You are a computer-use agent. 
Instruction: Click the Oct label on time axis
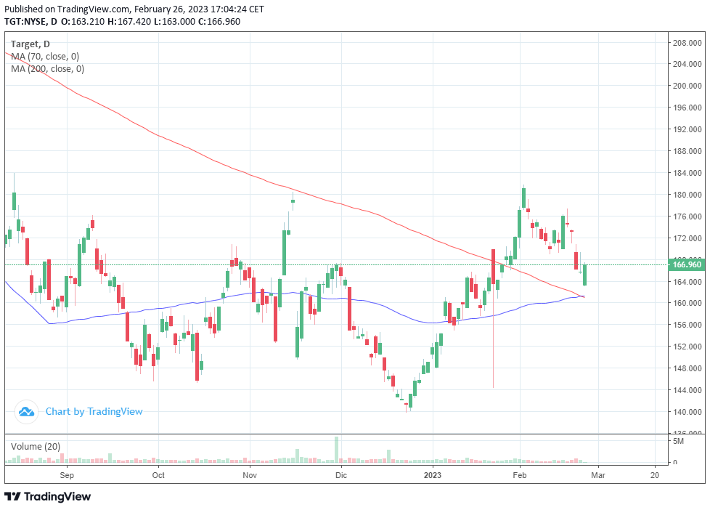(158, 475)
